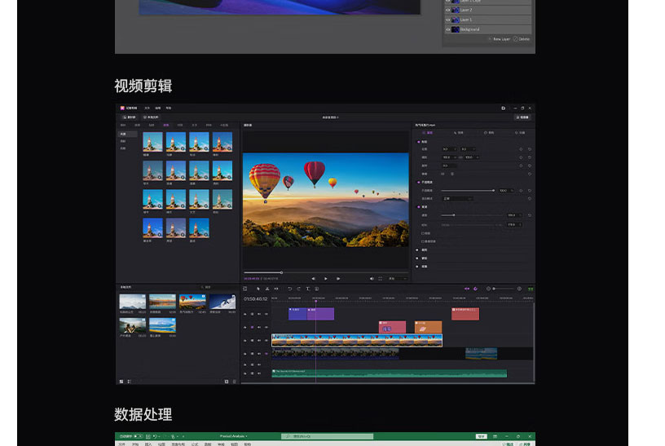Click the export button at top right of editor
665x446 pixels.
pyautogui.click(x=522, y=117)
